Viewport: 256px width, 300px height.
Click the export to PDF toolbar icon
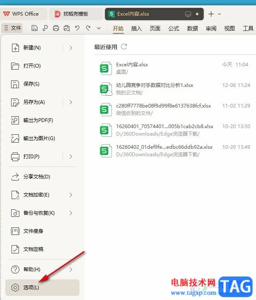click(45, 28)
